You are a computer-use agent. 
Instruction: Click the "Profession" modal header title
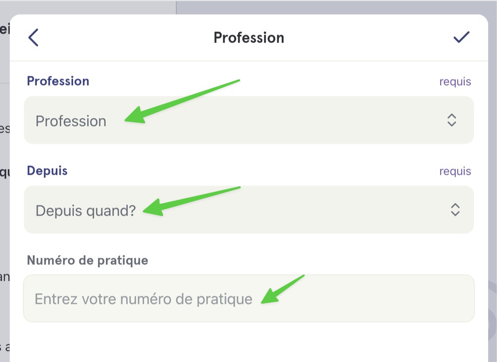pos(249,37)
